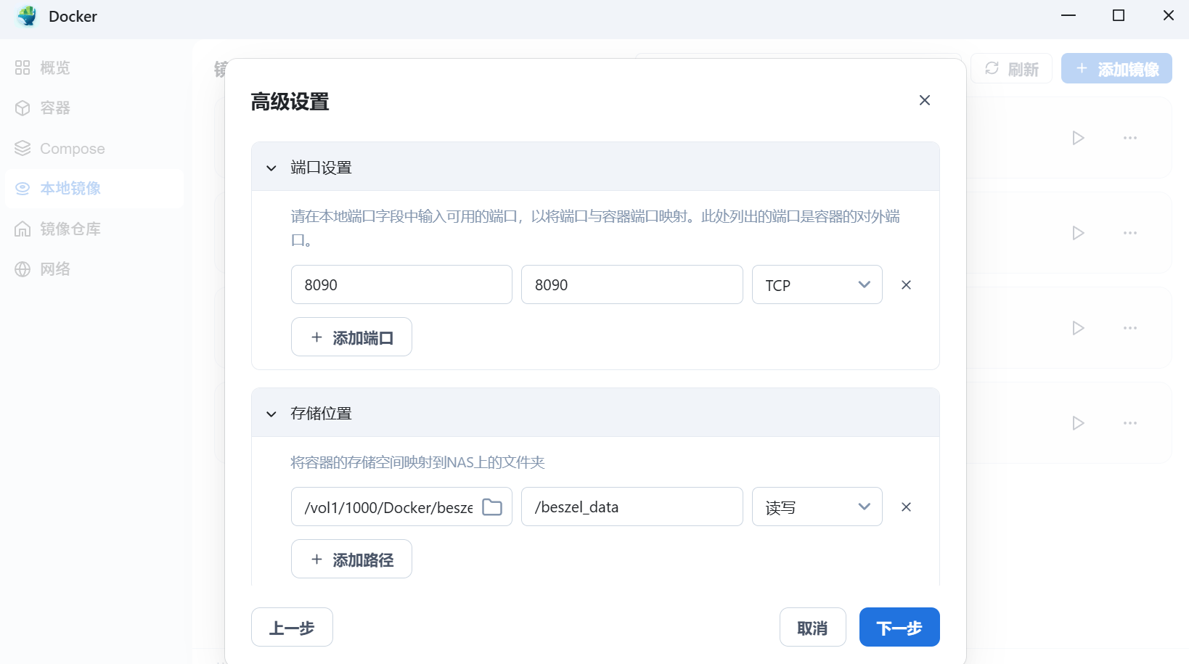Open folder browser for the NAS path

[492, 507]
